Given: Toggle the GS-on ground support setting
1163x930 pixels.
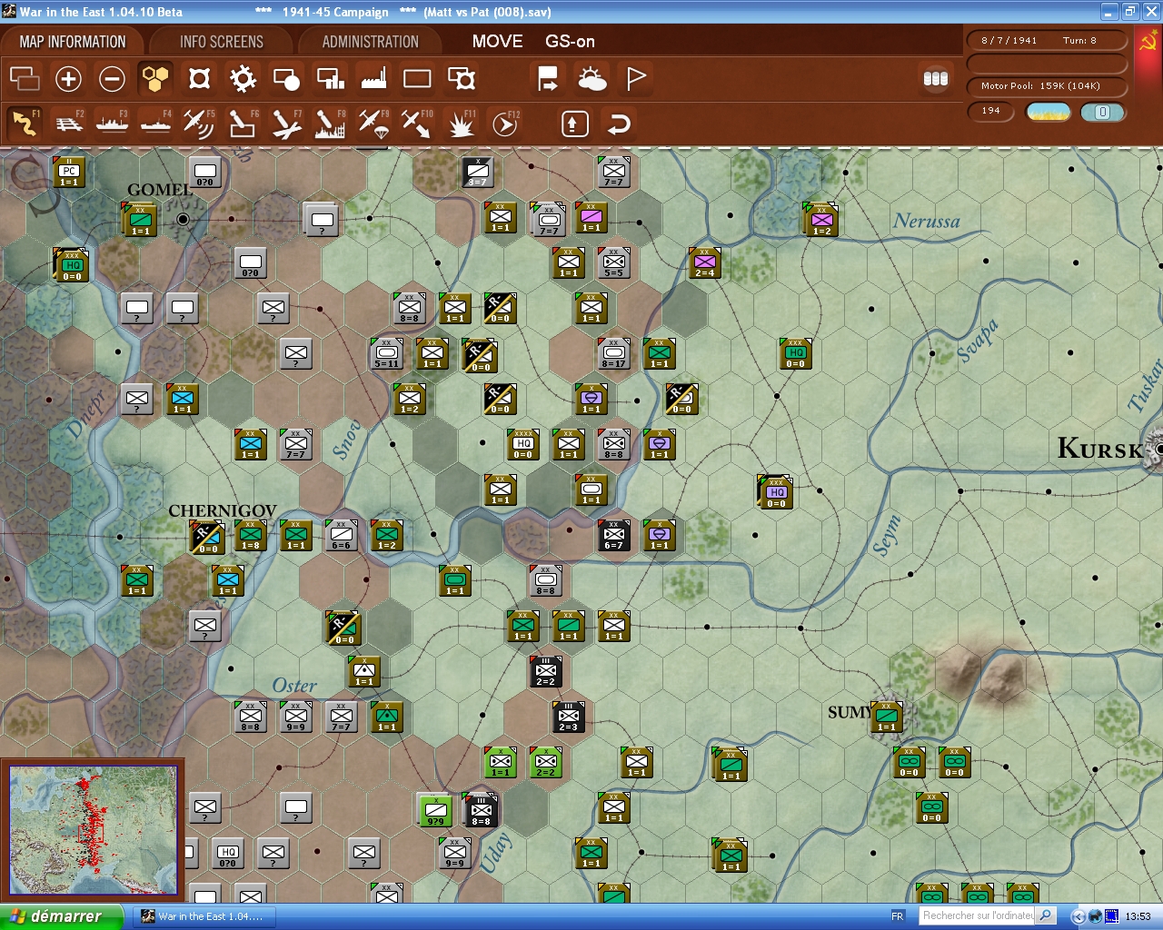Looking at the screenshot, I should [x=570, y=42].
